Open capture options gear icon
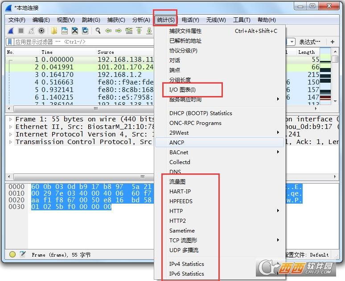This screenshot has height=281, width=345. click(41, 31)
